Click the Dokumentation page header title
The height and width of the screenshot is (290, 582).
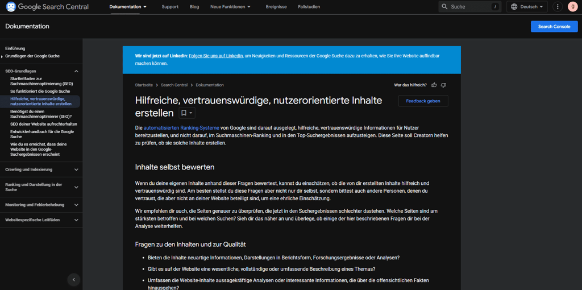(27, 26)
